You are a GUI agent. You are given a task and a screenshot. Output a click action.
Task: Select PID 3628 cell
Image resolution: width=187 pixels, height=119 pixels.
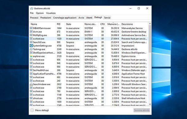59,53
